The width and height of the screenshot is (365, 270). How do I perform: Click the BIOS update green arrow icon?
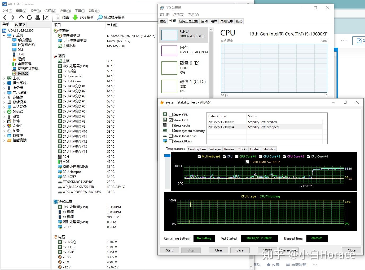75,17
